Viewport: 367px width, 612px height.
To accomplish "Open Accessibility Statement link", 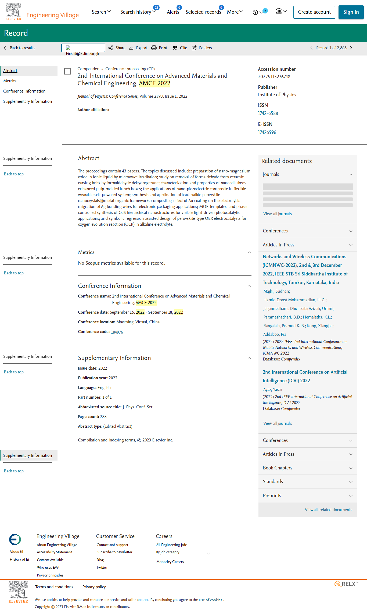I will click(x=54, y=552).
